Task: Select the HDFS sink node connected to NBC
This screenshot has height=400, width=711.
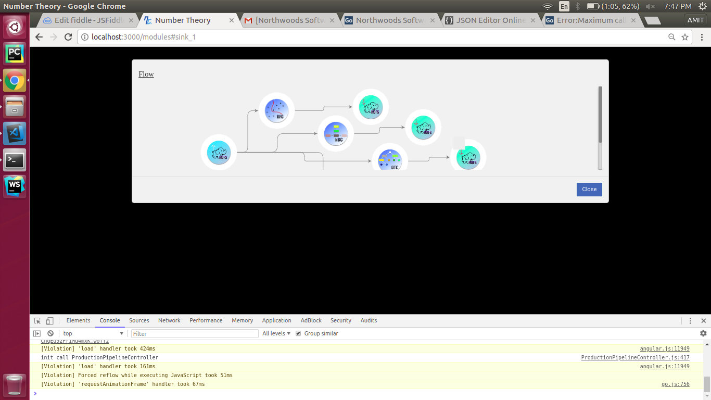Action: point(423,128)
